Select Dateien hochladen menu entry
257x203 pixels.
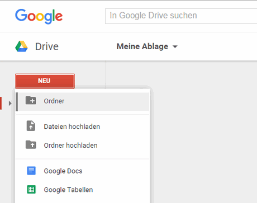pos(83,127)
